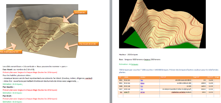This screenshot has height=103, width=221.
Task: Click the tan 3D brick mountain render image
Action: point(42,31)
